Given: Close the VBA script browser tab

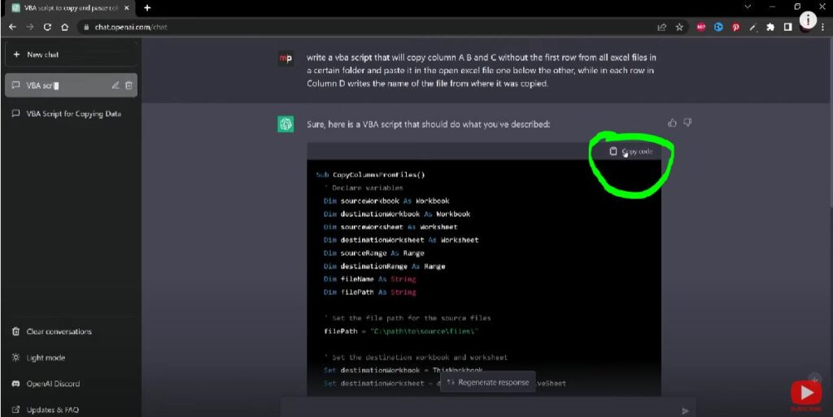Looking at the screenshot, I should pos(126,8).
